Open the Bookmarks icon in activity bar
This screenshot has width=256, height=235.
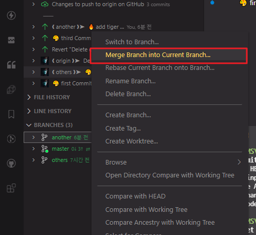pos(11,114)
